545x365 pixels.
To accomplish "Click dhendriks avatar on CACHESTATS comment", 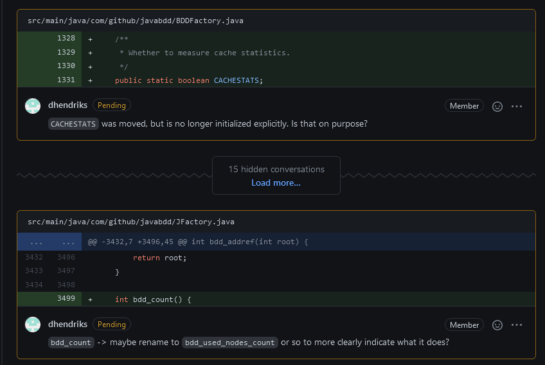I will [x=33, y=106].
